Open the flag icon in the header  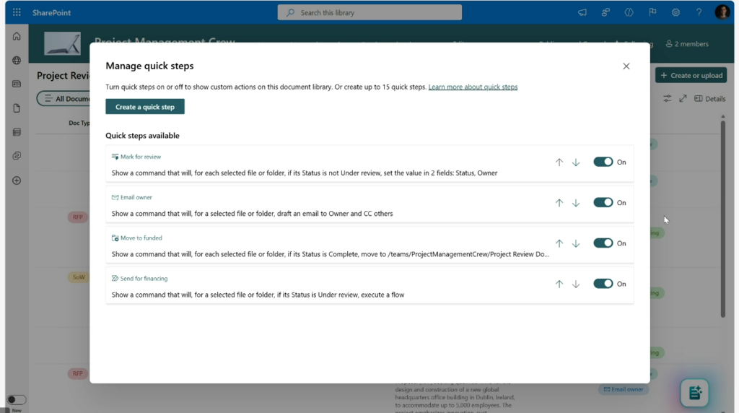click(x=652, y=13)
